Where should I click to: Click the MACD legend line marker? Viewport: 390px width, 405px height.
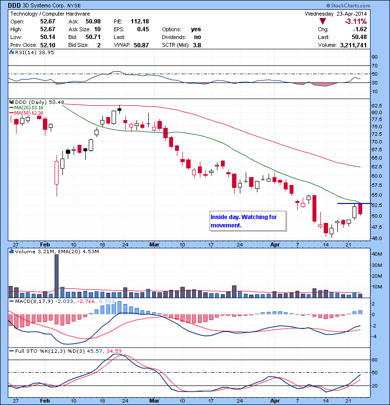[x=11, y=301]
